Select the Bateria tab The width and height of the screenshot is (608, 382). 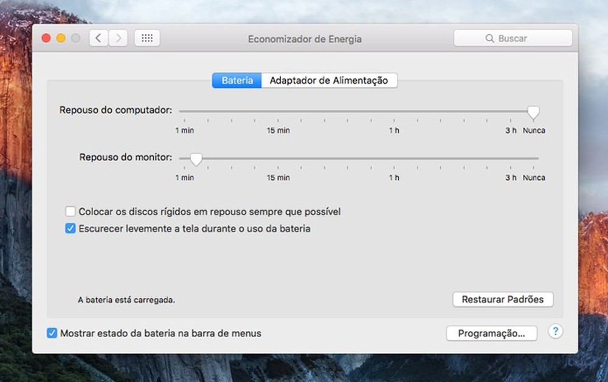click(237, 80)
